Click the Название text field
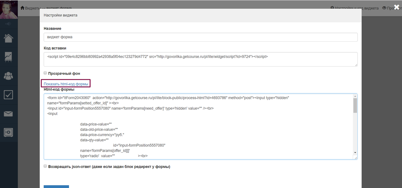Viewport: 402px width, 188px height. click(x=200, y=37)
